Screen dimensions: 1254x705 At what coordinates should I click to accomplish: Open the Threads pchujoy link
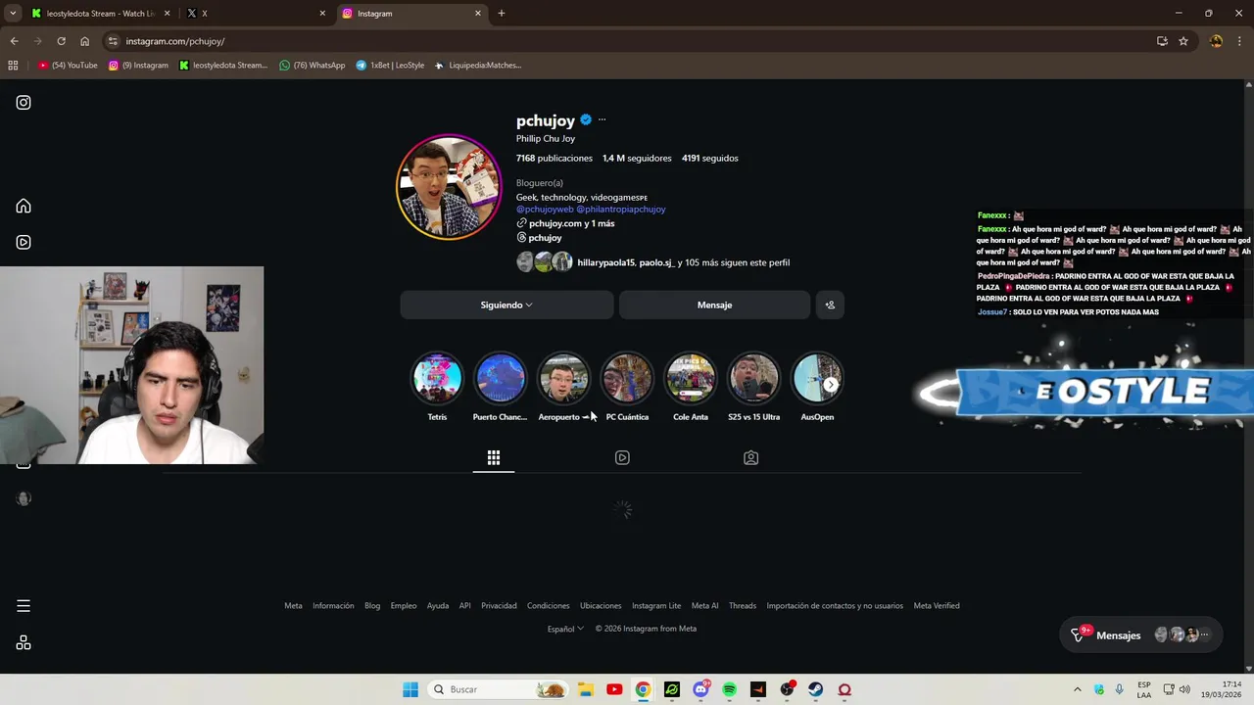point(540,238)
